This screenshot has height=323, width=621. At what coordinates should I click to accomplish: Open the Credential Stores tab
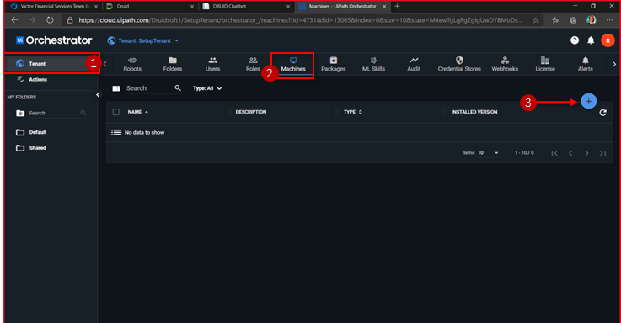point(459,64)
